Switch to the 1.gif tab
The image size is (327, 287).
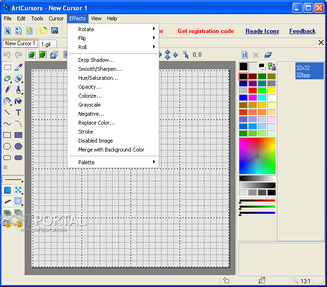(48, 44)
